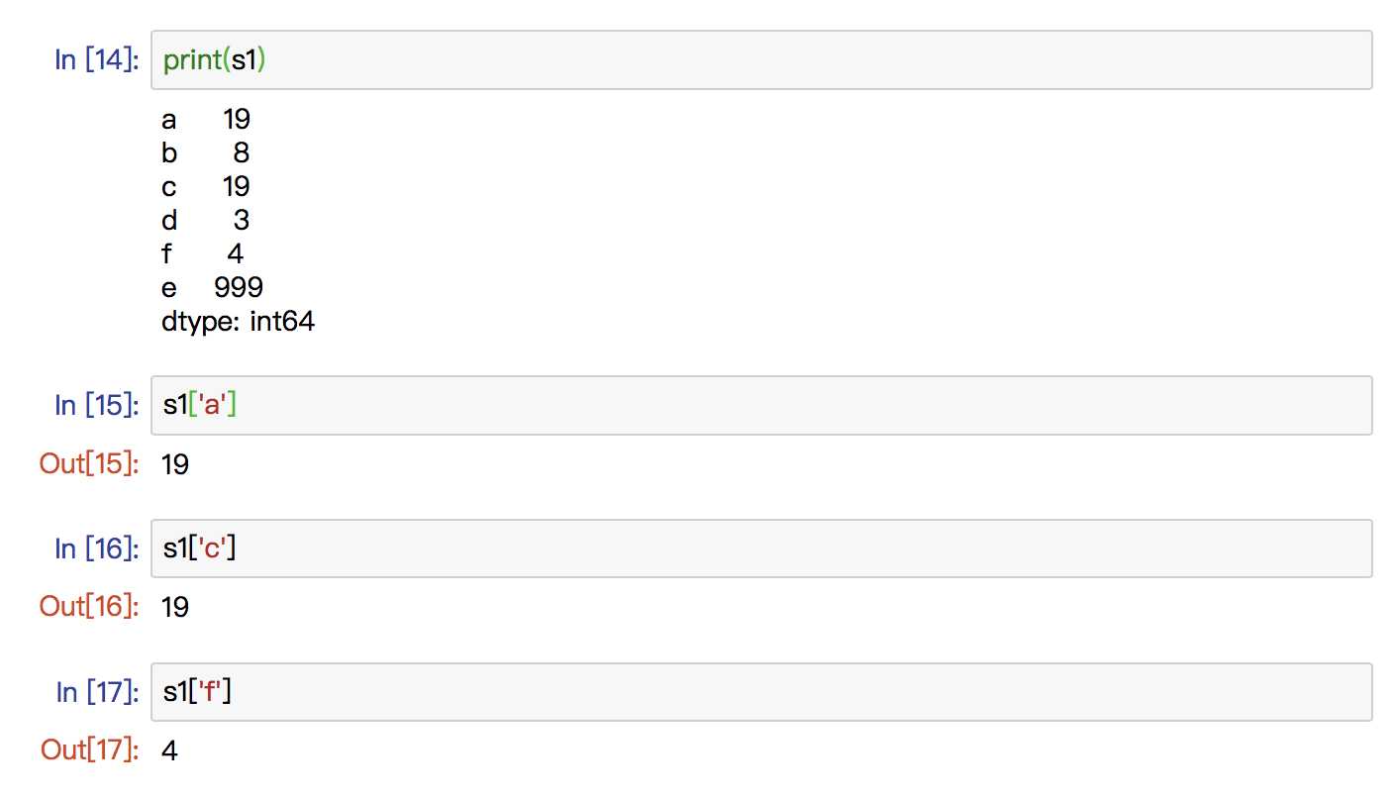The image size is (1396, 798).
Task: Click the Out[16] output prompt
Action: (x=88, y=607)
